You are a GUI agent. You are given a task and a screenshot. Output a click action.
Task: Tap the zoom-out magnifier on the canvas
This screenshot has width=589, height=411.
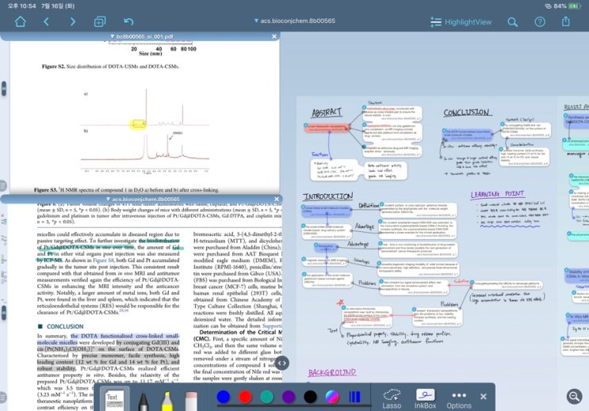[574, 397]
